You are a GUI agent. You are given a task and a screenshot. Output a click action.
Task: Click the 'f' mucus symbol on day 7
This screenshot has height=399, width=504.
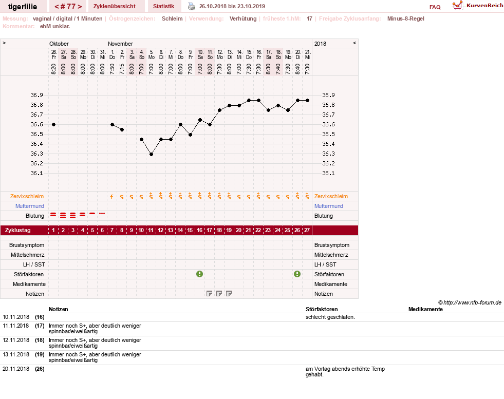(111, 197)
